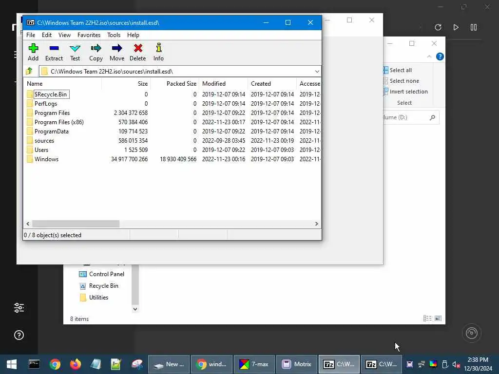499x374 pixels.
Task: Click the muted volume tray icon
Action: tap(456, 364)
